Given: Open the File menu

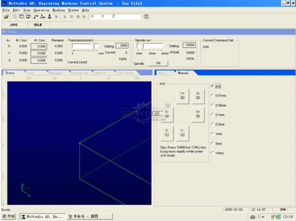Looking at the screenshot, I should tap(6, 10).
